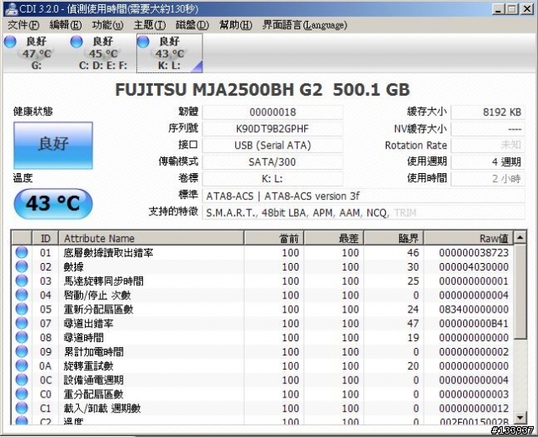Open the 功能(u) menu
This screenshot has height=437, width=538.
(x=108, y=25)
